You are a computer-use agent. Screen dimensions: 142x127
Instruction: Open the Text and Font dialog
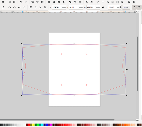pos(103,2)
